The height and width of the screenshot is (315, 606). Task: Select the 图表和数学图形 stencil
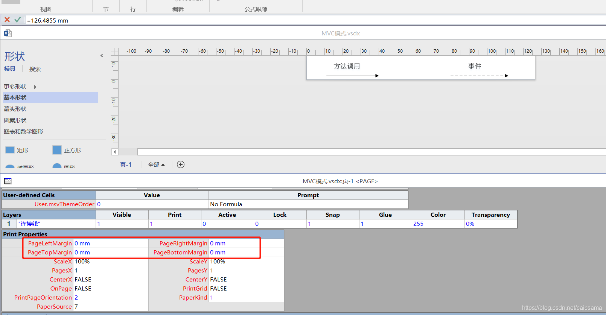click(24, 131)
